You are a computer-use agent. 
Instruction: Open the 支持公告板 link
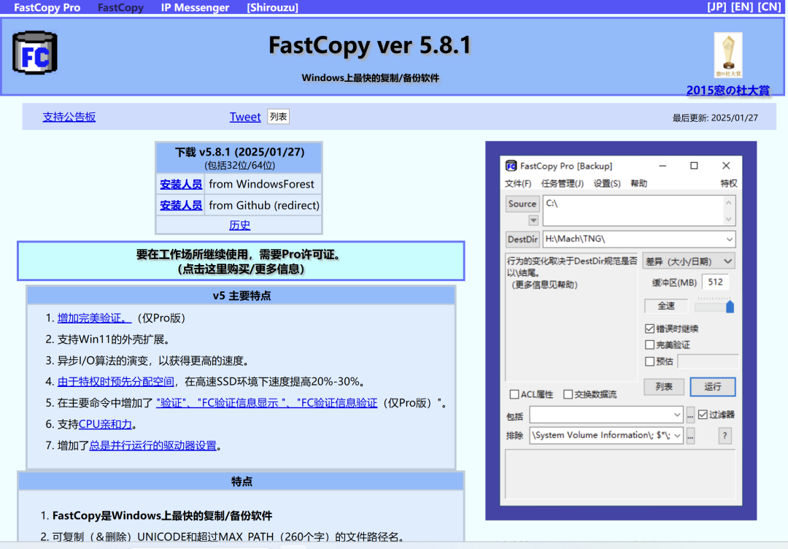(69, 117)
